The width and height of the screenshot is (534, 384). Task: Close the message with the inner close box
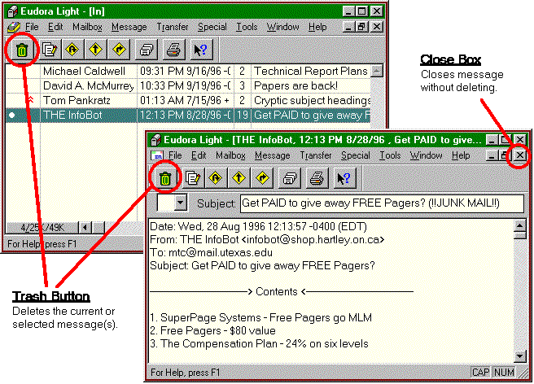[x=519, y=155]
